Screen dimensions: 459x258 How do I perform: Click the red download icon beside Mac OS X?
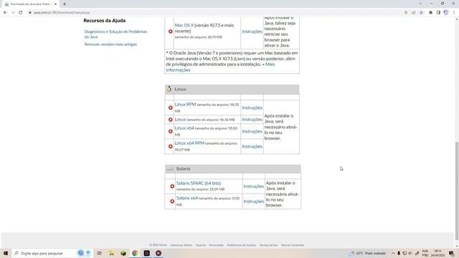171,32
